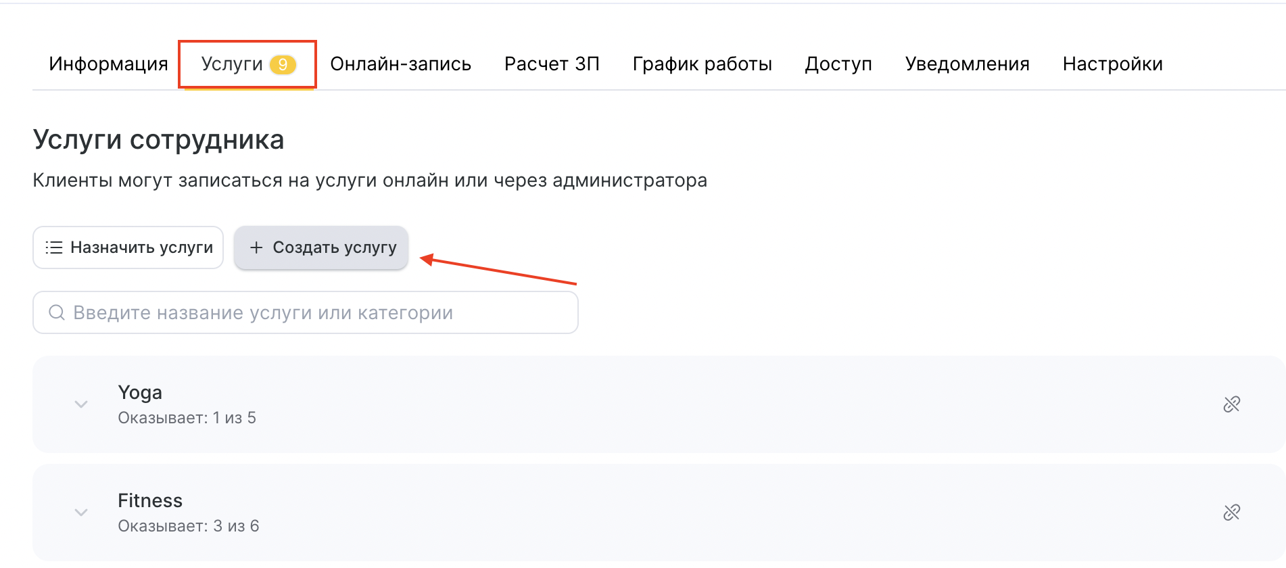
Task: Expand the Fitness category chevron
Action: coord(81,513)
